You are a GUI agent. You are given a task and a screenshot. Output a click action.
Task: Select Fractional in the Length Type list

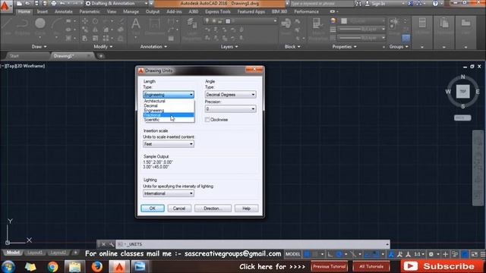(x=169, y=115)
